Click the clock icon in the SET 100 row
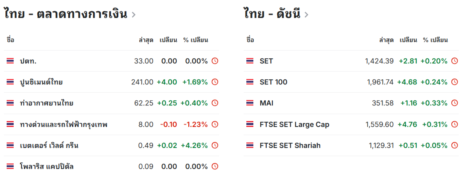Screen dimensions: 465x172 pos(454,82)
